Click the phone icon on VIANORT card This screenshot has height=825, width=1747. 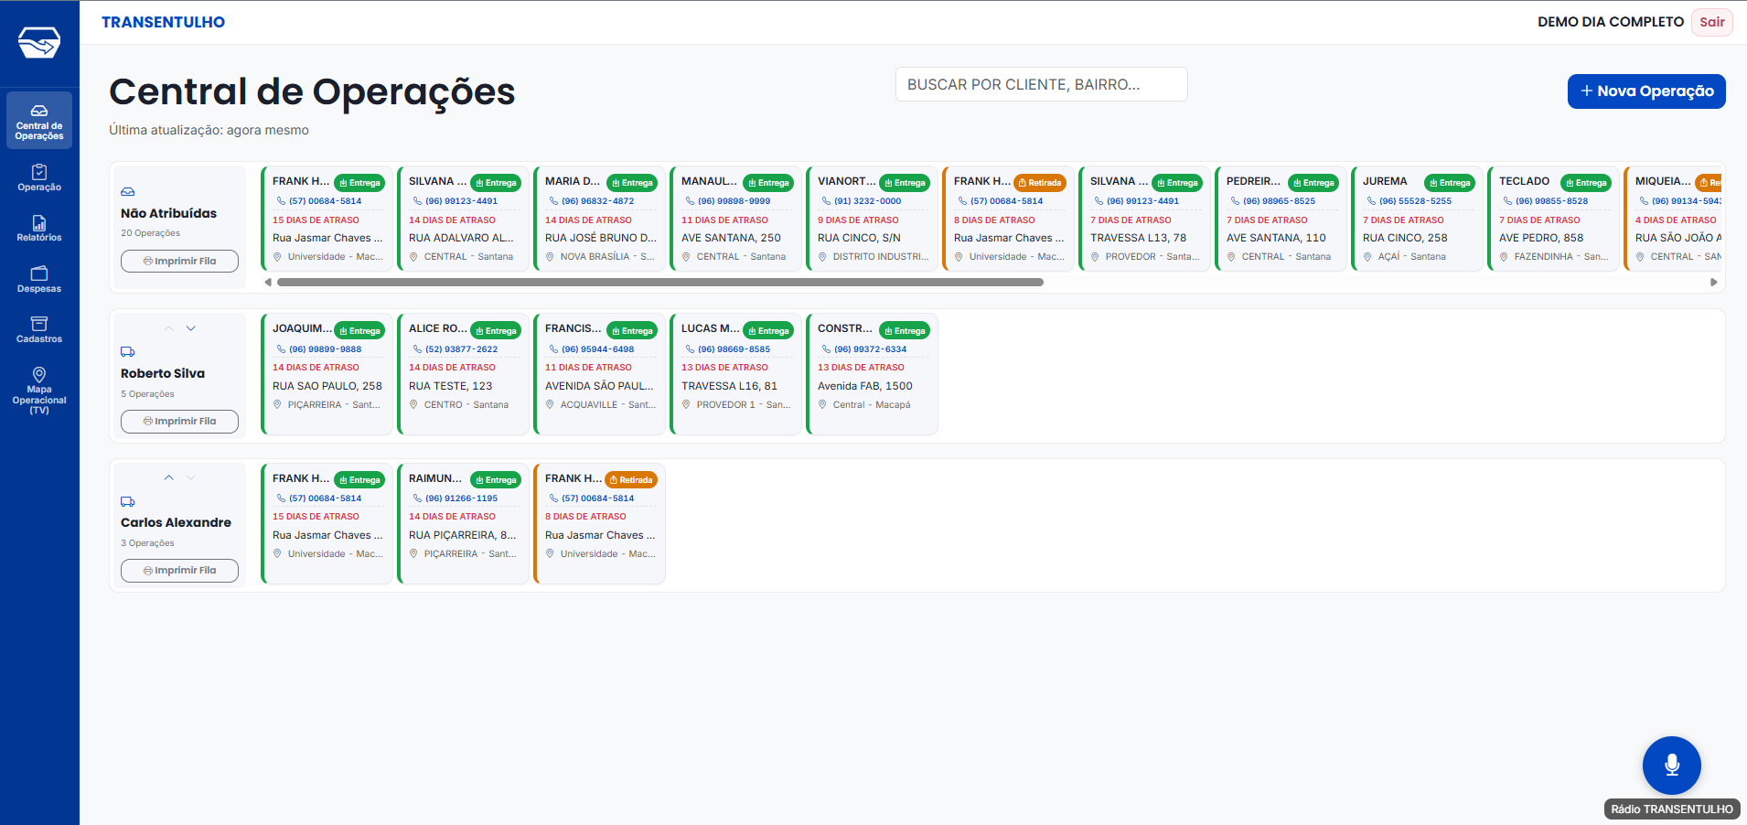pyautogui.click(x=826, y=201)
